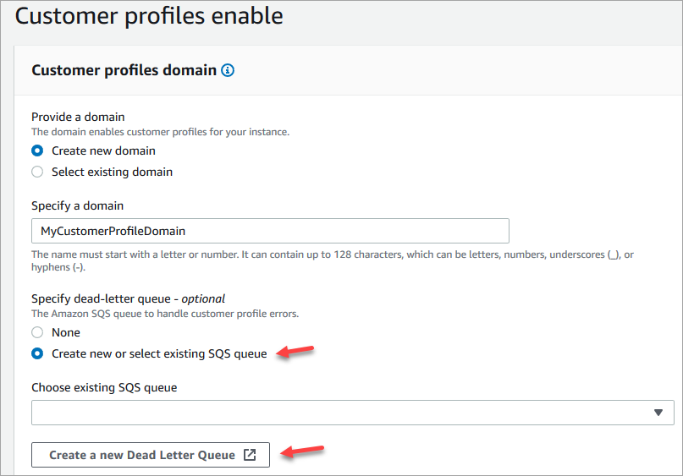Click the "Specify a domain" field label
This screenshot has width=683, height=476.
click(78, 205)
